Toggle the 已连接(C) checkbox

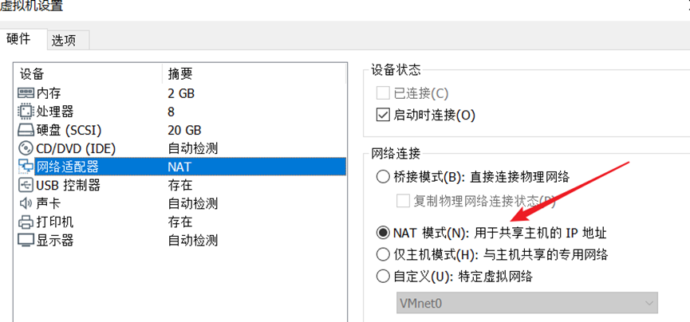[383, 94]
